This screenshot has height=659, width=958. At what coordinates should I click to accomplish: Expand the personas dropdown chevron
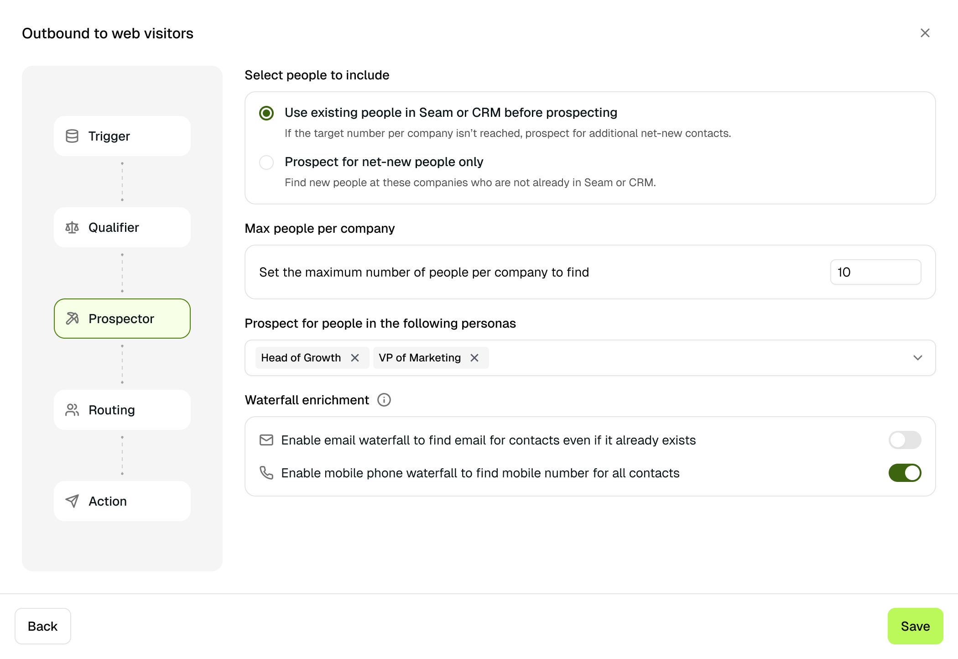pos(918,358)
